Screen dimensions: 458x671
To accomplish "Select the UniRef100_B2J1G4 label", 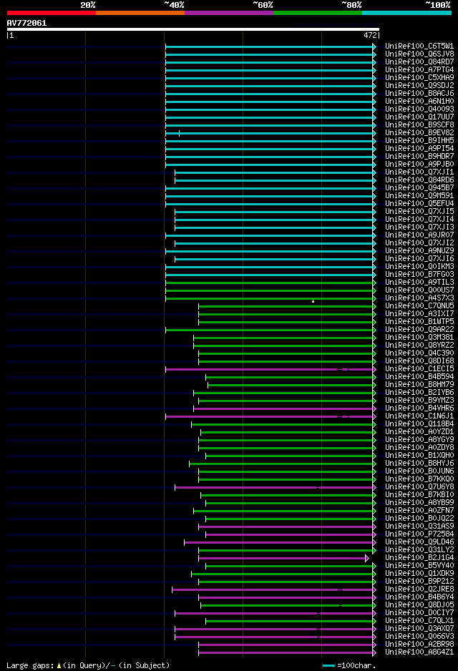I will point(419,557).
